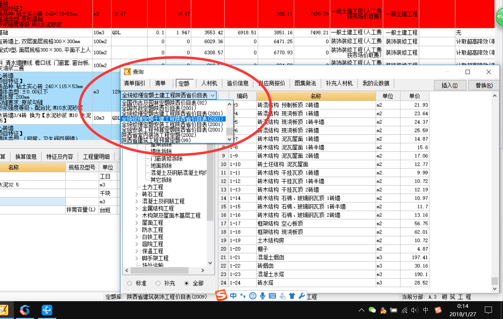Click the query dialog title icon
The image size is (503, 319).
coord(127,72)
